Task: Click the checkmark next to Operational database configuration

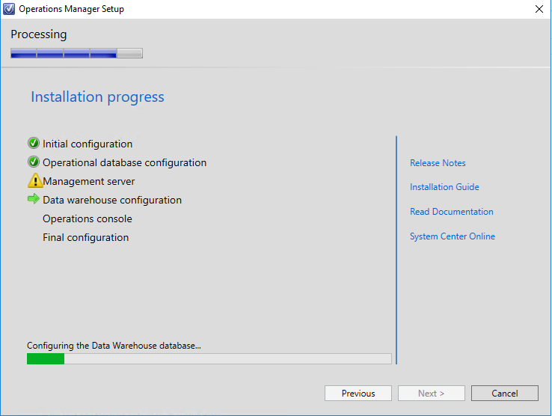Action: pos(34,162)
